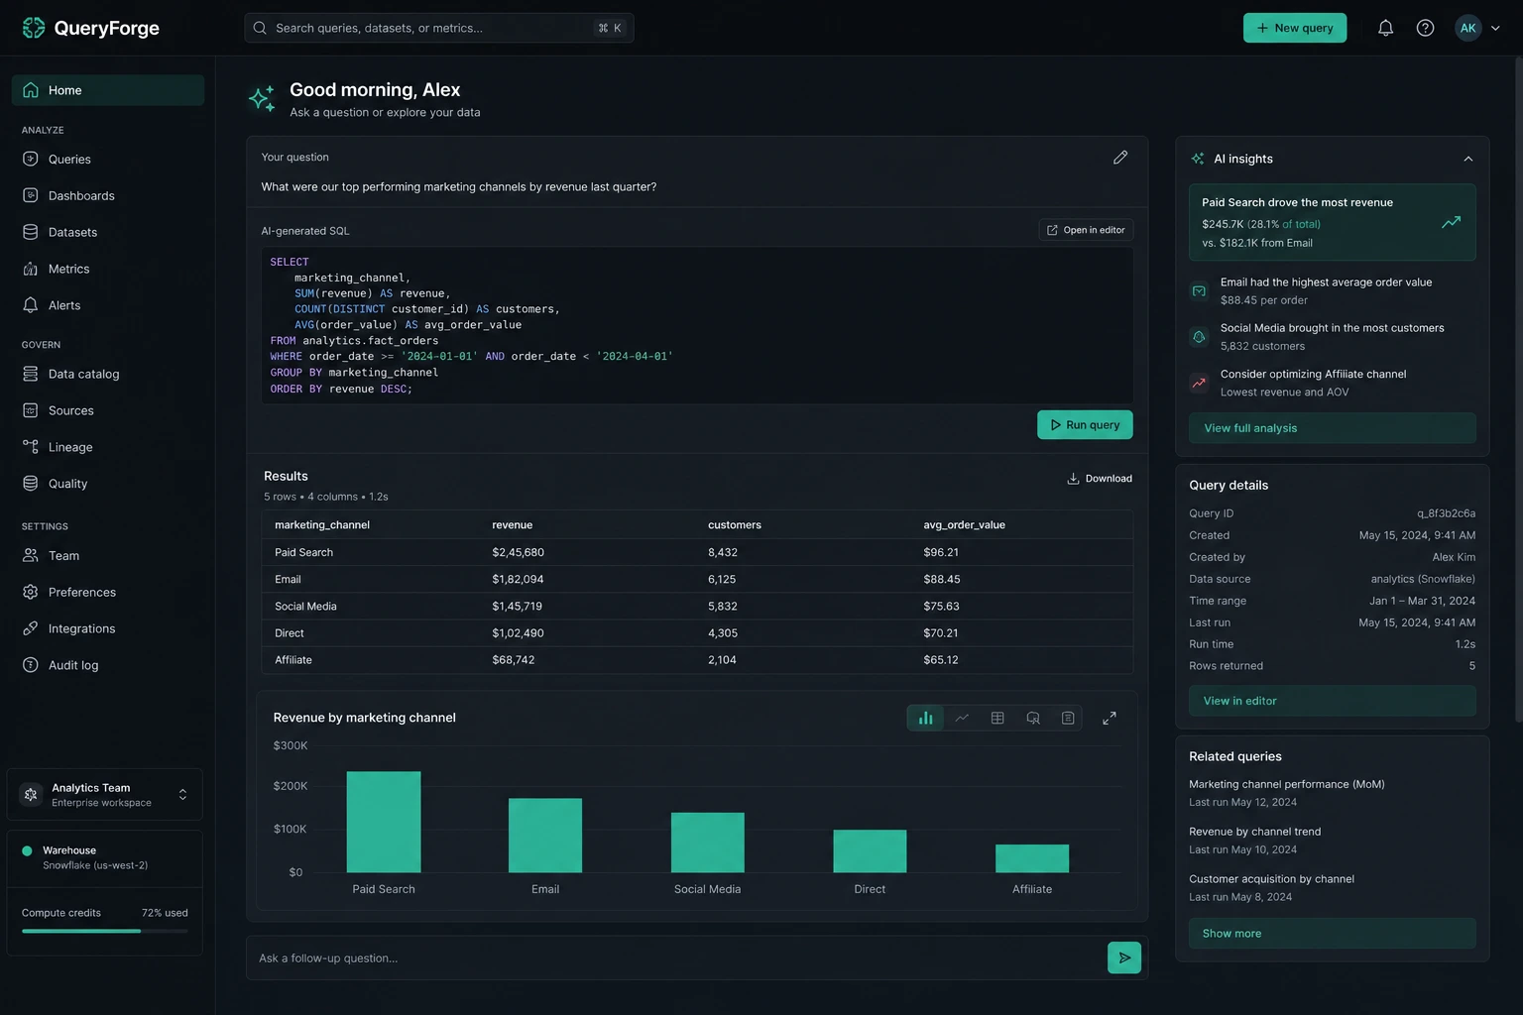Click the Social Media table cell

pyautogui.click(x=305, y=606)
